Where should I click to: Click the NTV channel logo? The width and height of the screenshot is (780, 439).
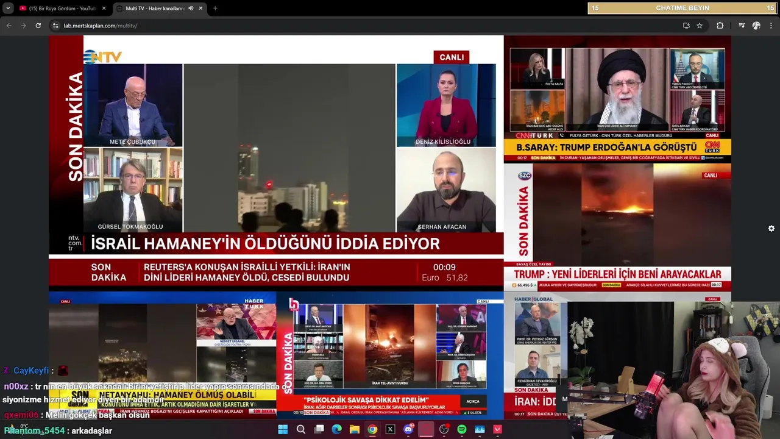click(x=102, y=57)
